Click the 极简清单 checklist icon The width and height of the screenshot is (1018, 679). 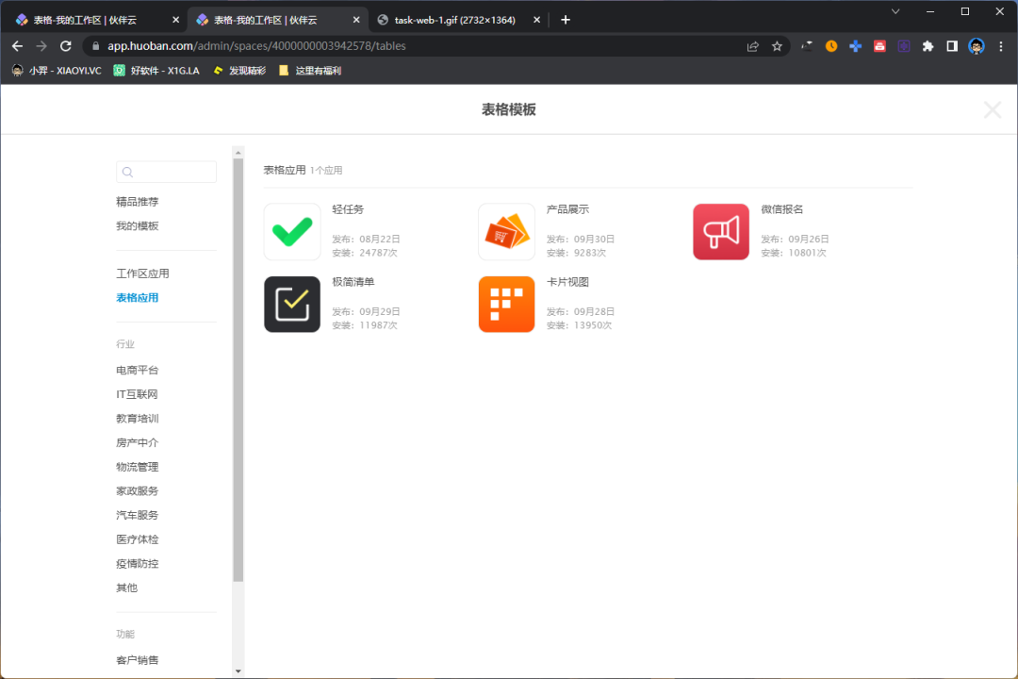[292, 304]
